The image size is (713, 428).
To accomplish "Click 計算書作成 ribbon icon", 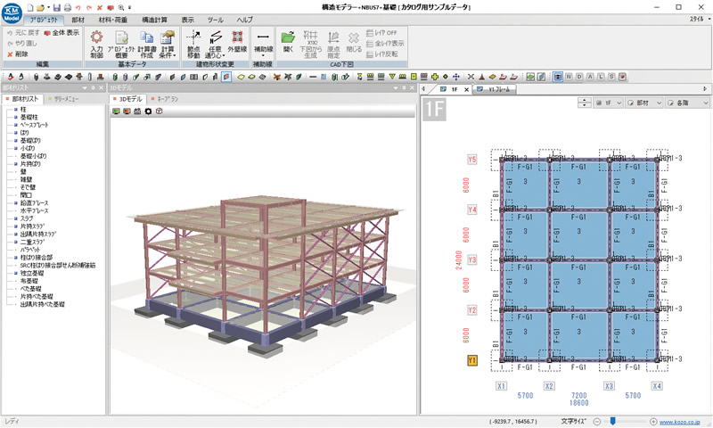I will (x=146, y=44).
